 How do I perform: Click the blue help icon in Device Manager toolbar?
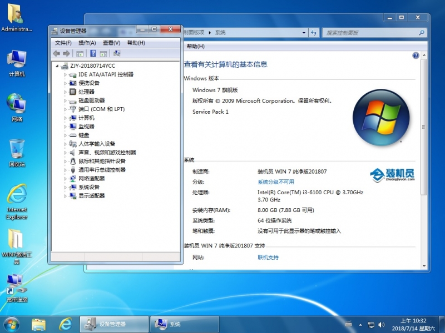click(92, 54)
